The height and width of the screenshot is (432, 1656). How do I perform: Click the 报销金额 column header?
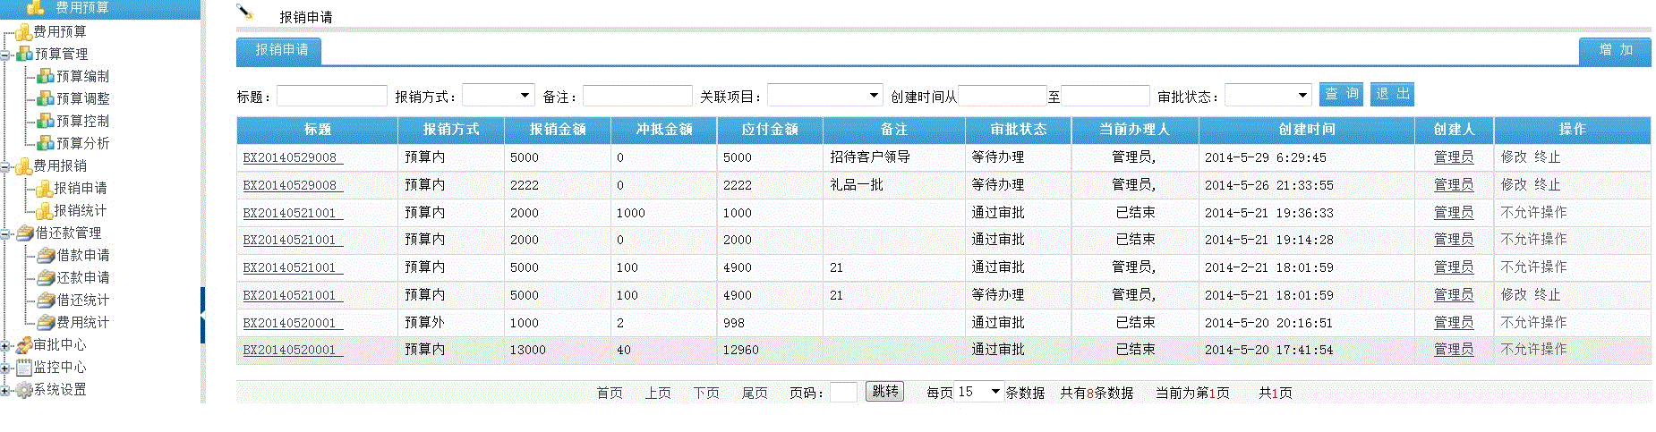(558, 130)
